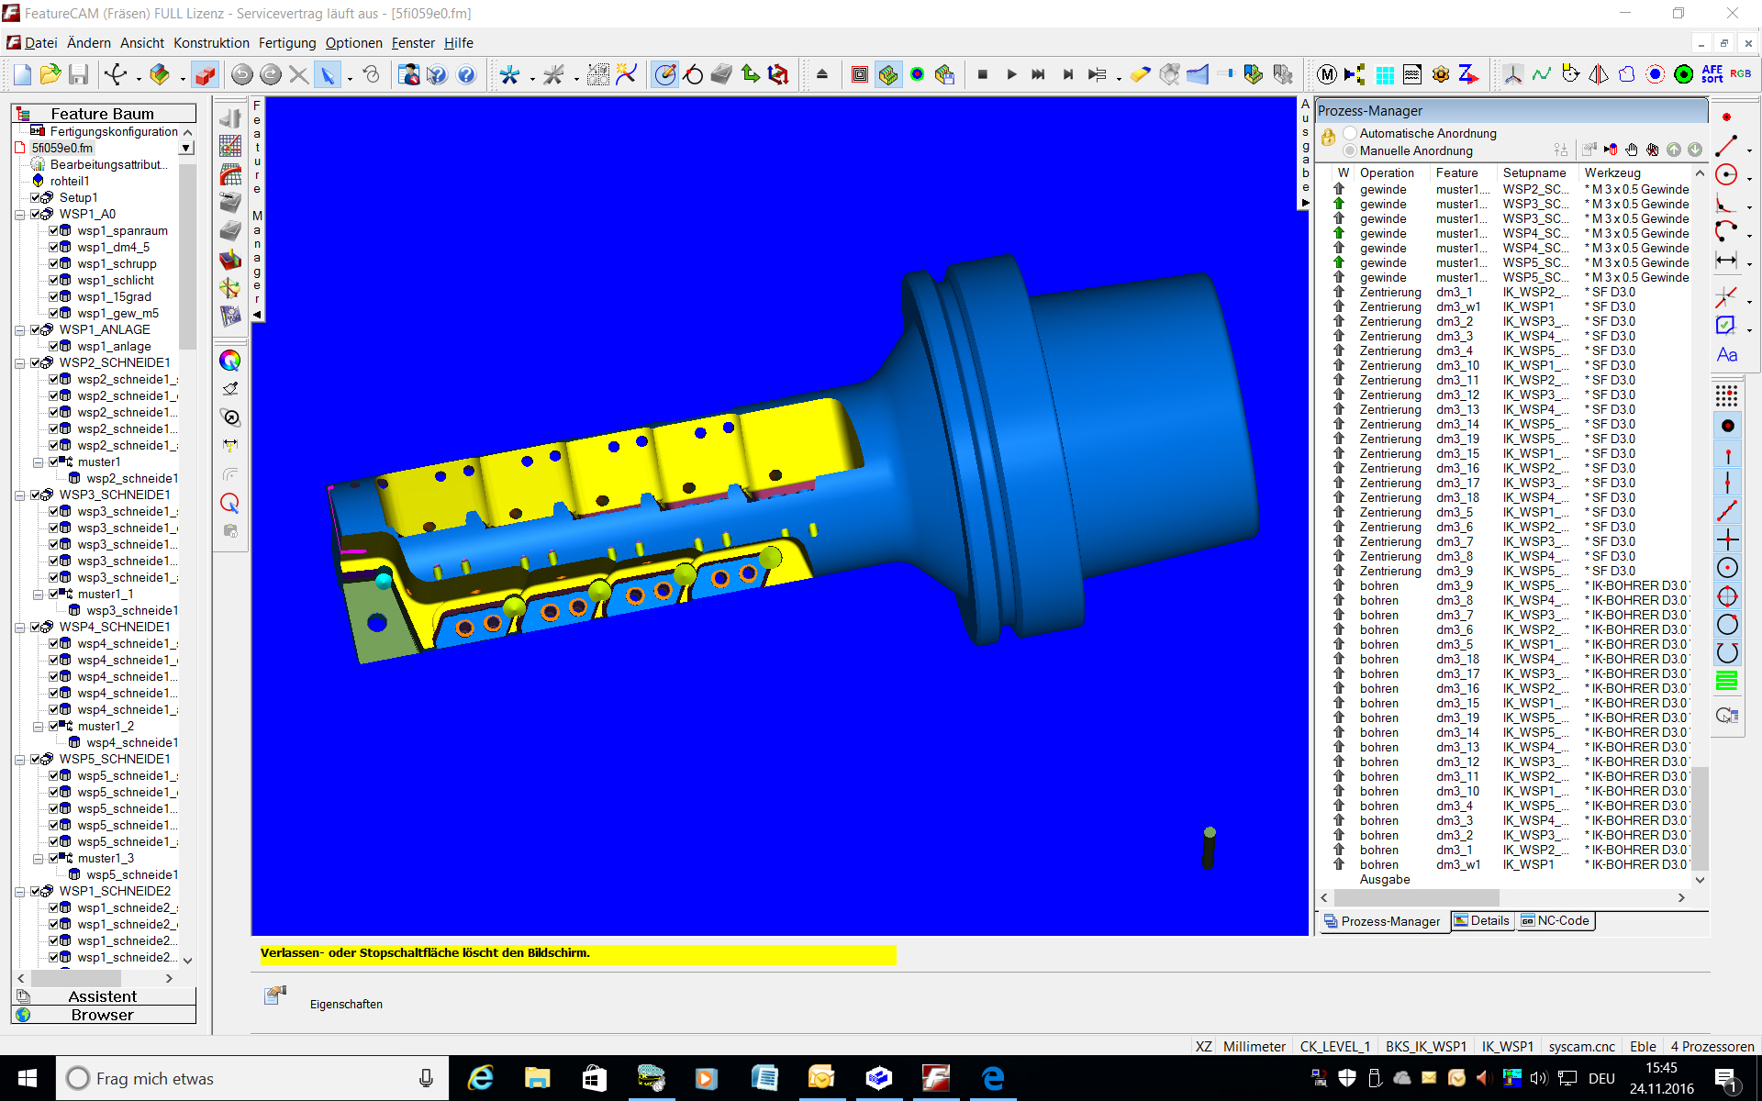
Task: Click the Save file diskette icon
Action: tap(79, 75)
